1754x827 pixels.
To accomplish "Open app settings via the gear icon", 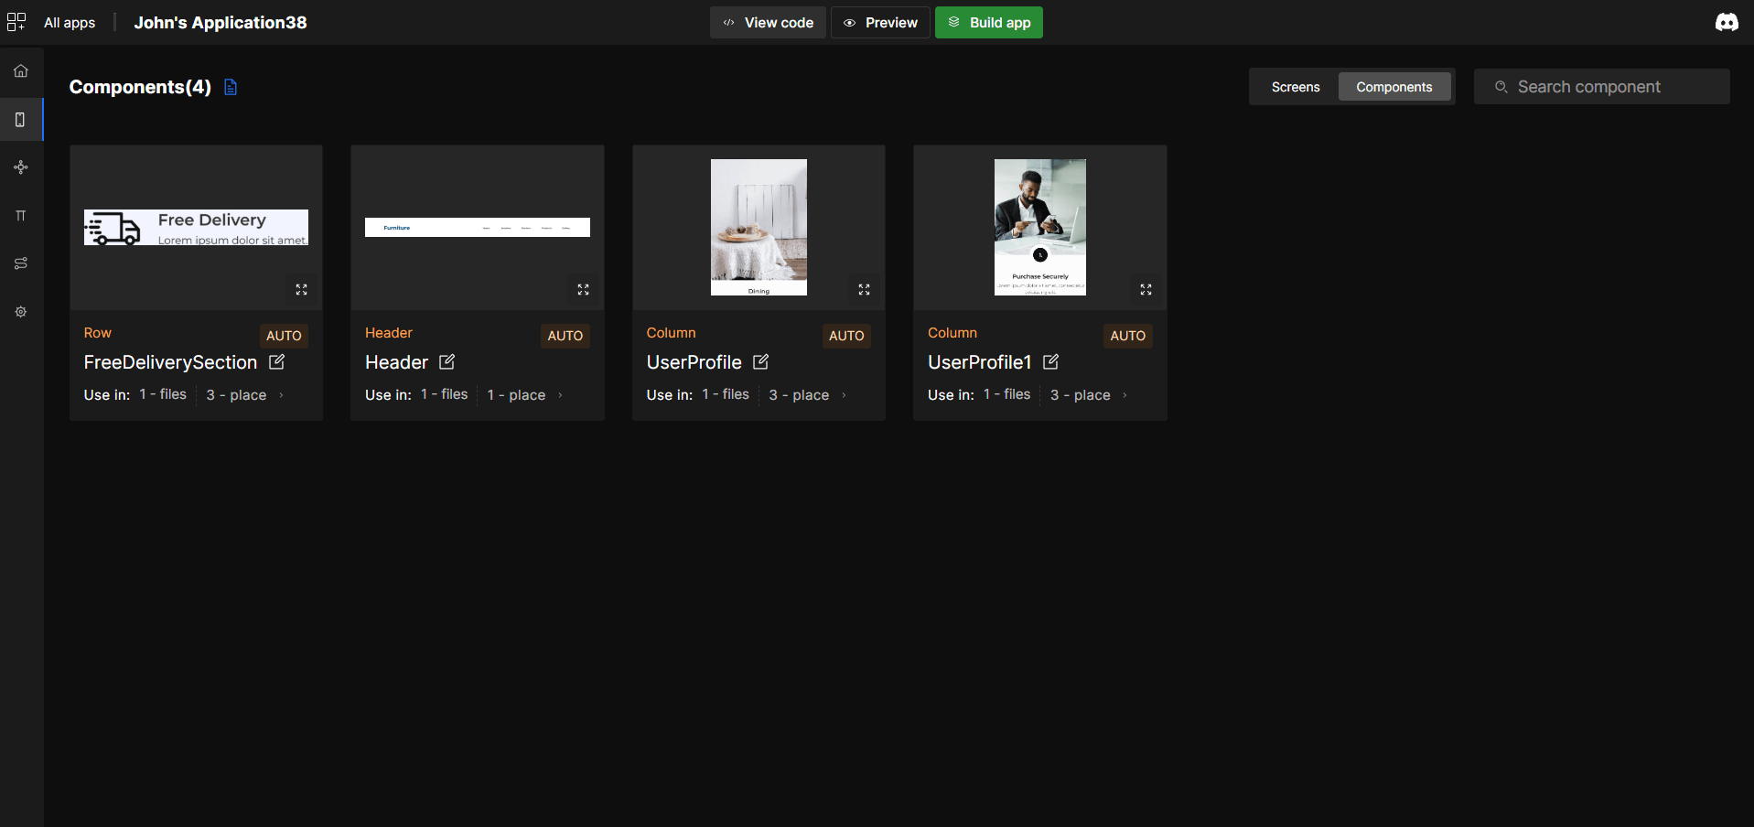I will coord(20,312).
